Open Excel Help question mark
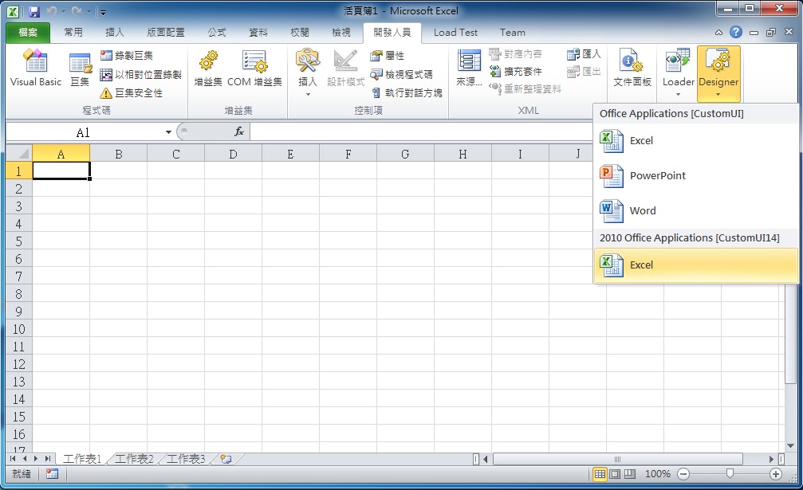 736,32
